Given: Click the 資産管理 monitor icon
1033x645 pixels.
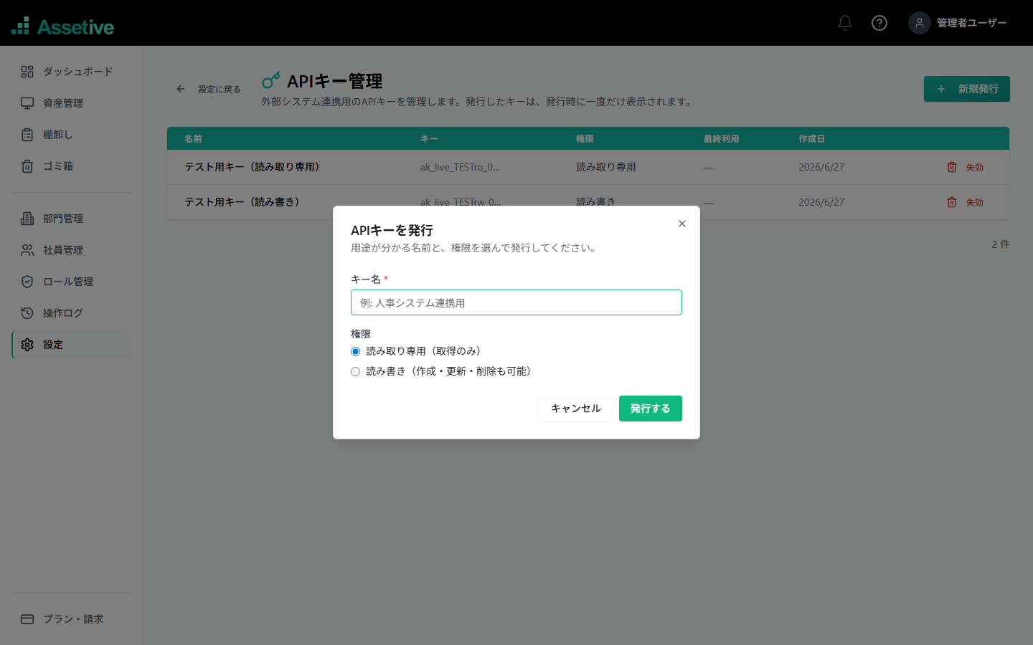Looking at the screenshot, I should point(27,103).
